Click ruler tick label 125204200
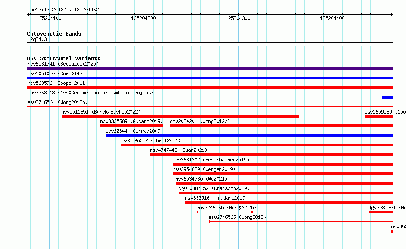Viewport: 406px width, 249px height. (143, 18)
